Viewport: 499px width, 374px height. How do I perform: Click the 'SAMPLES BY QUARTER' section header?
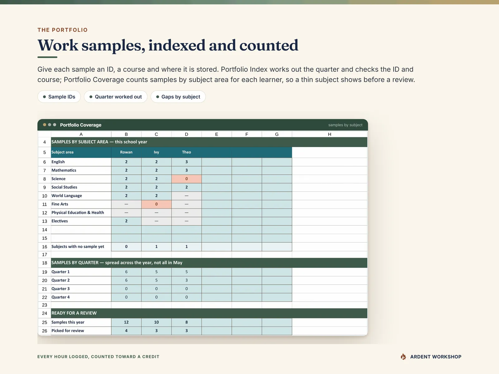(x=209, y=263)
